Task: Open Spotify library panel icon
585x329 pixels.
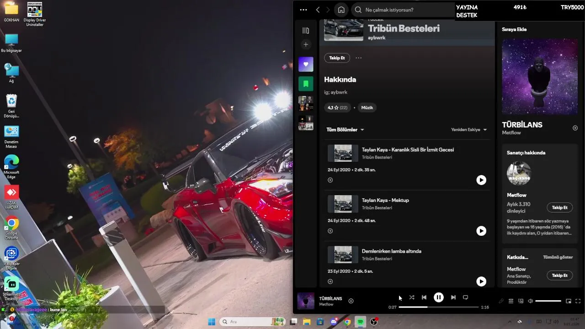Action: click(306, 31)
